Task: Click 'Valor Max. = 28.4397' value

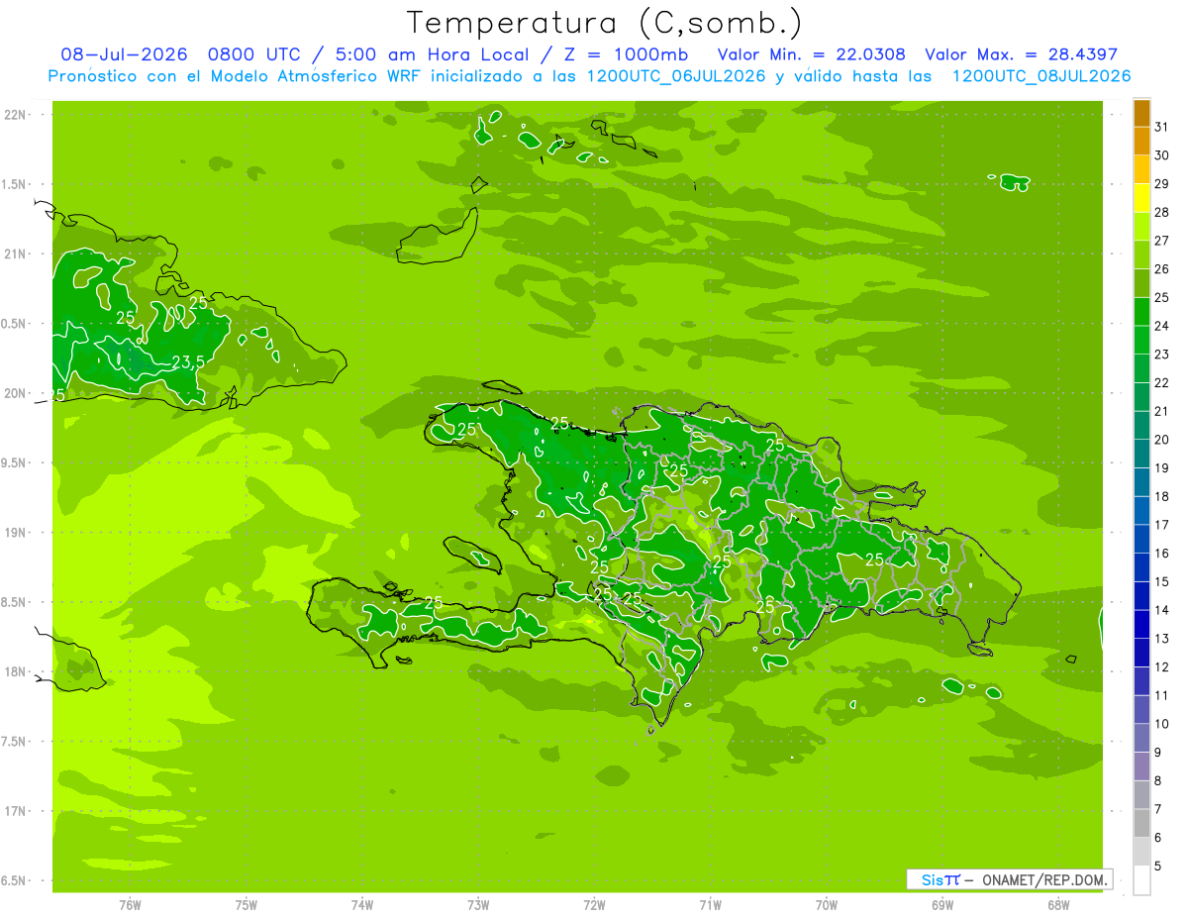Action: 1021,54
